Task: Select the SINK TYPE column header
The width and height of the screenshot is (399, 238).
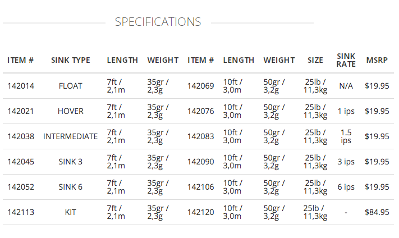Action: [71, 60]
